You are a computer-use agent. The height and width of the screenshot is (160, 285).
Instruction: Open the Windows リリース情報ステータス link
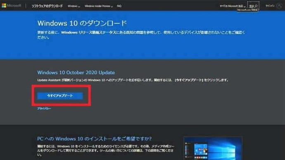tap(88, 33)
